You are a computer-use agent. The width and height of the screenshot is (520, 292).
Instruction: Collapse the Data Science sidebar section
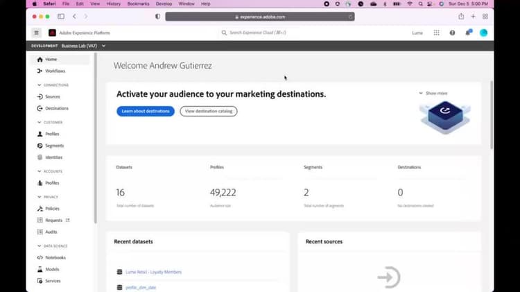pos(39,246)
